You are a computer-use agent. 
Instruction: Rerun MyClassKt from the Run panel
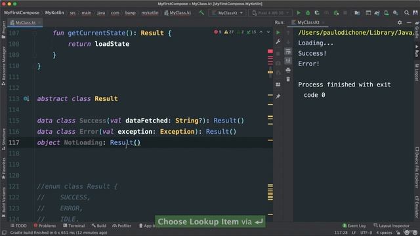point(278,33)
